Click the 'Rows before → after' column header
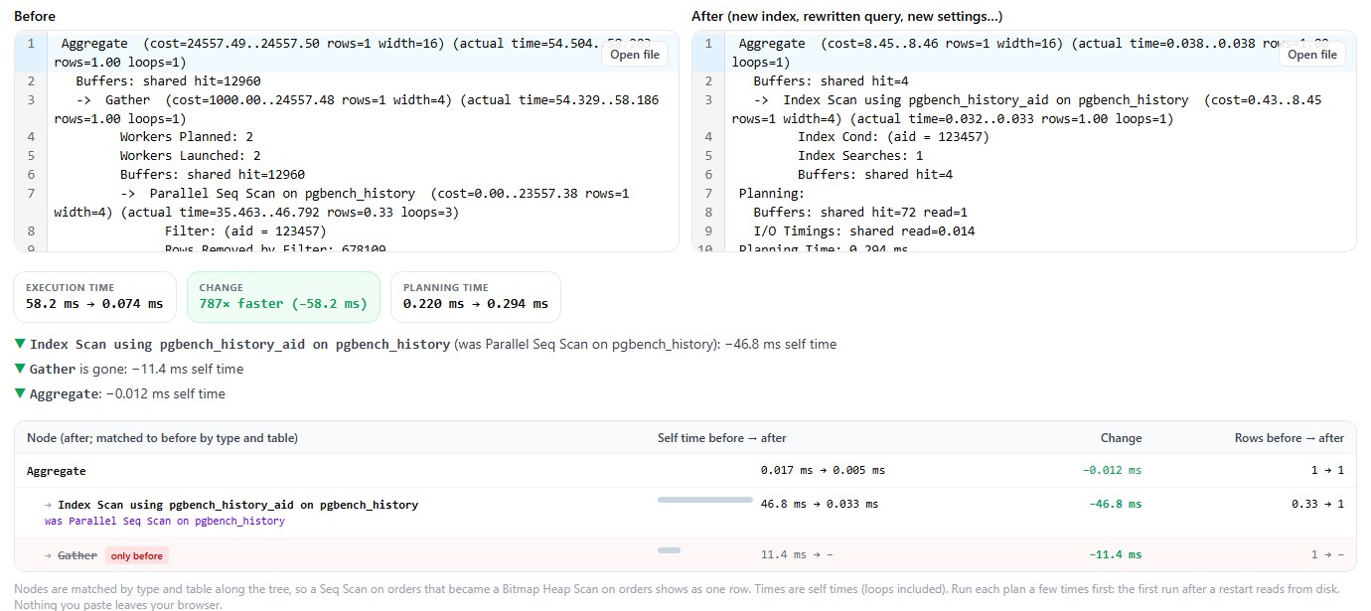This screenshot has height=611, width=1371. pos(1290,438)
